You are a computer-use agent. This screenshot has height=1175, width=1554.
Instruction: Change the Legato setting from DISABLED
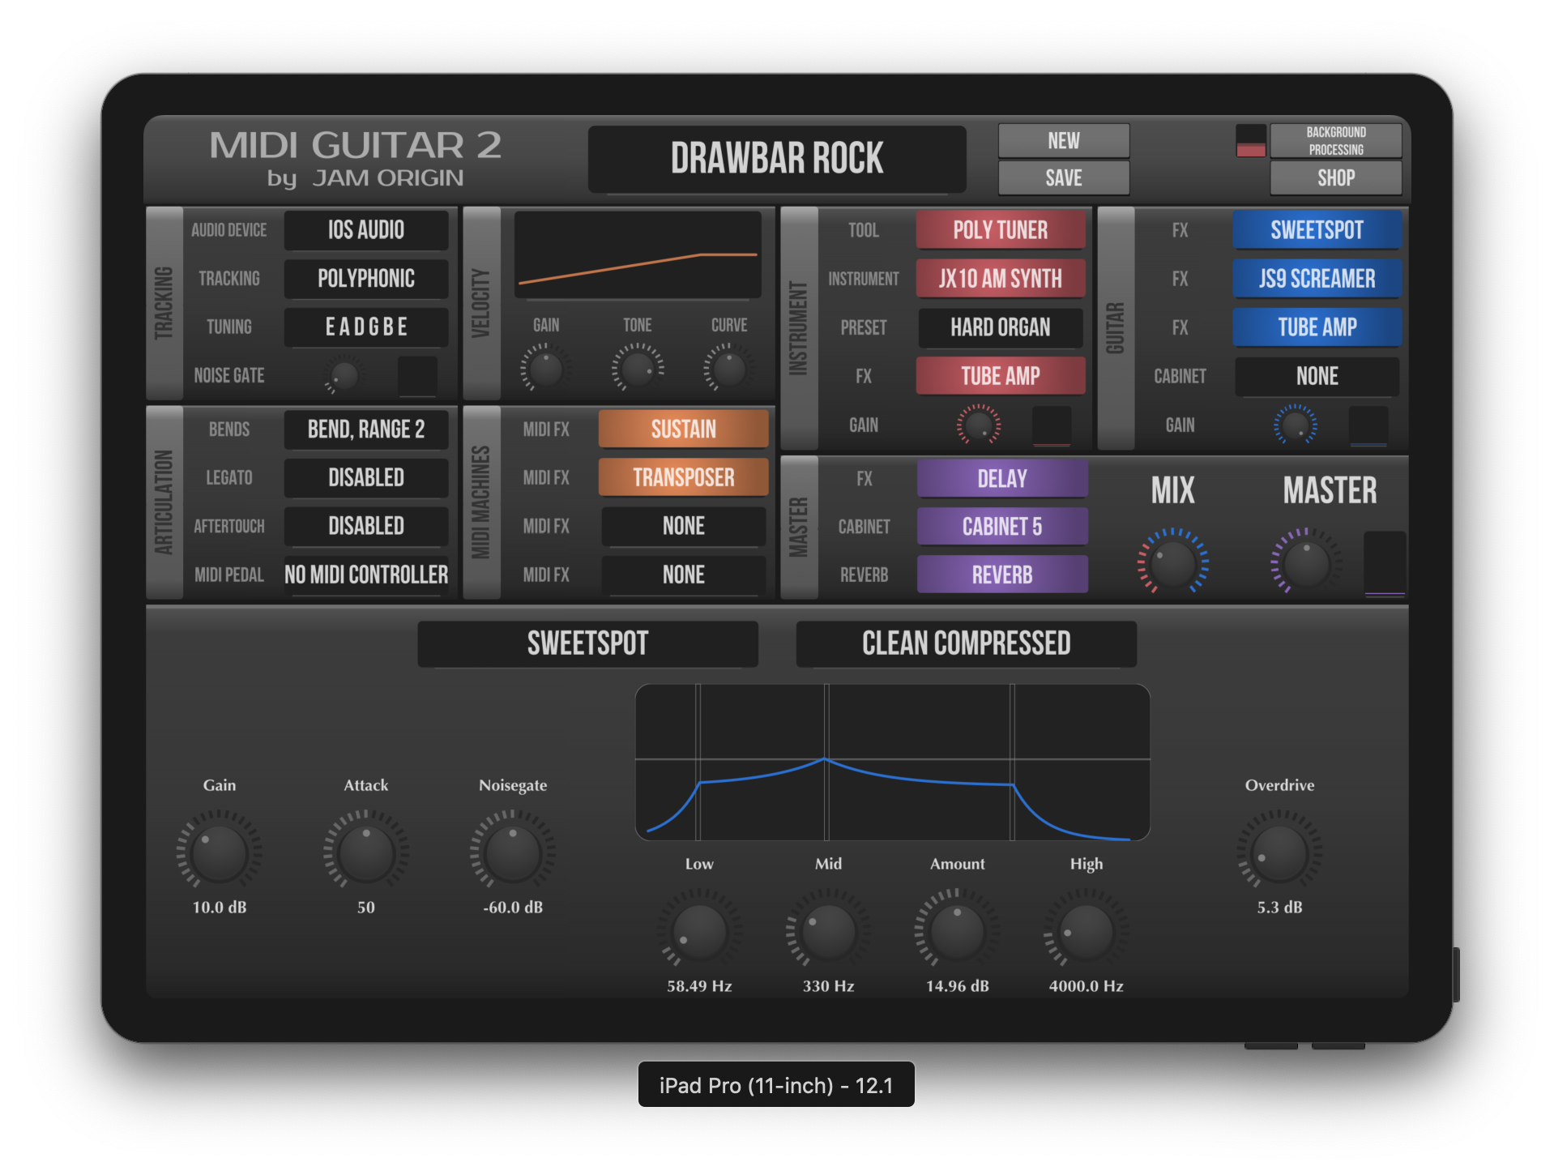[x=366, y=478]
